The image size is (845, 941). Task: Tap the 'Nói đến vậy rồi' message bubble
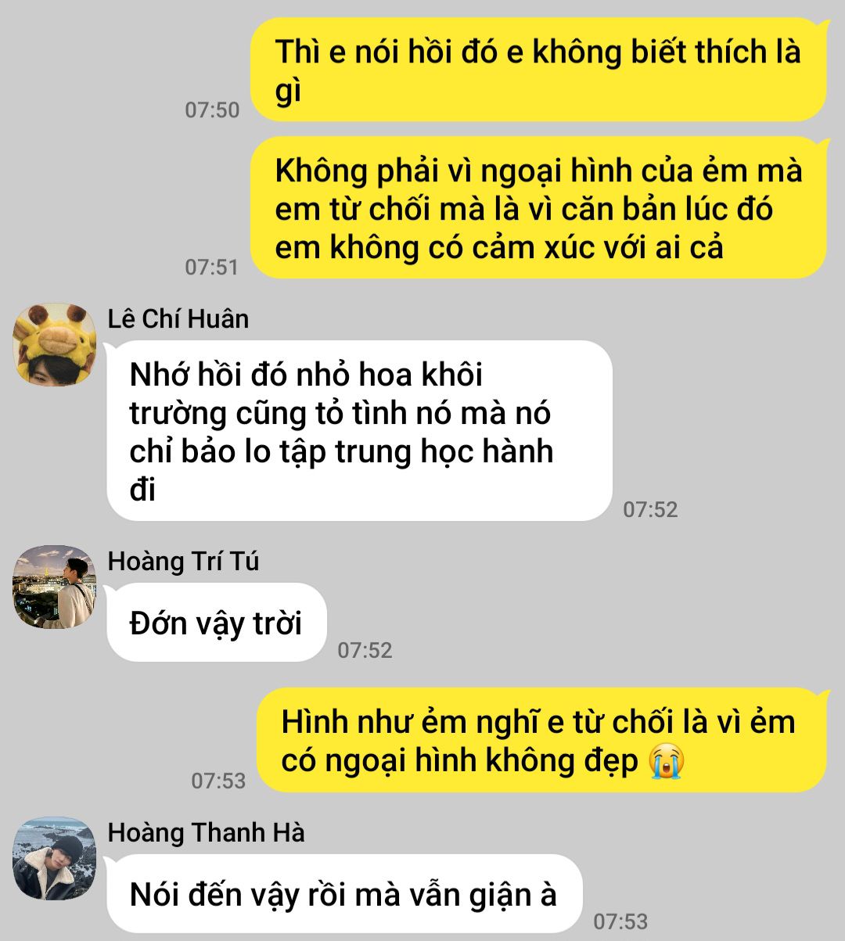pos(344,893)
